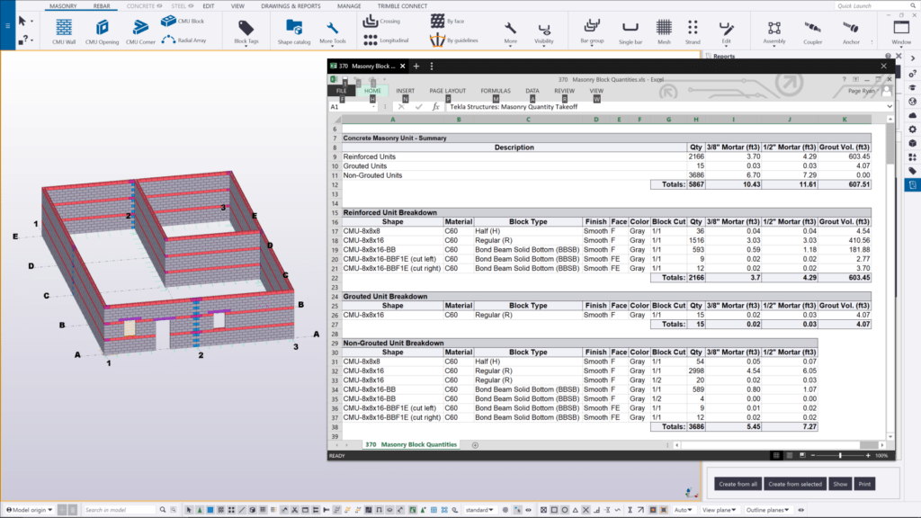Screen dimensions: 921x518
Task: Adjust the Excel zoom slider
Action: pos(840,456)
